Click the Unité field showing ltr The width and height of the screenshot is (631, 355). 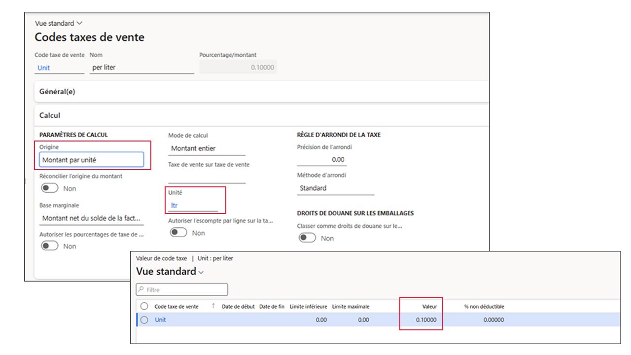[x=193, y=206]
